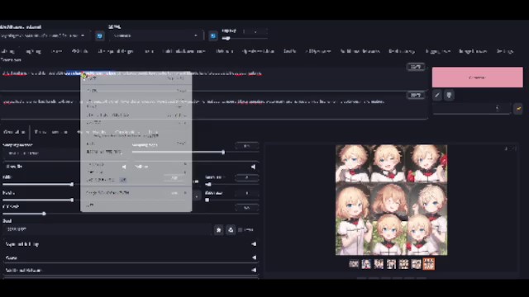The height and width of the screenshot is (297, 529).
Task: Apply selected styles to the prompt
Action: [518, 108]
